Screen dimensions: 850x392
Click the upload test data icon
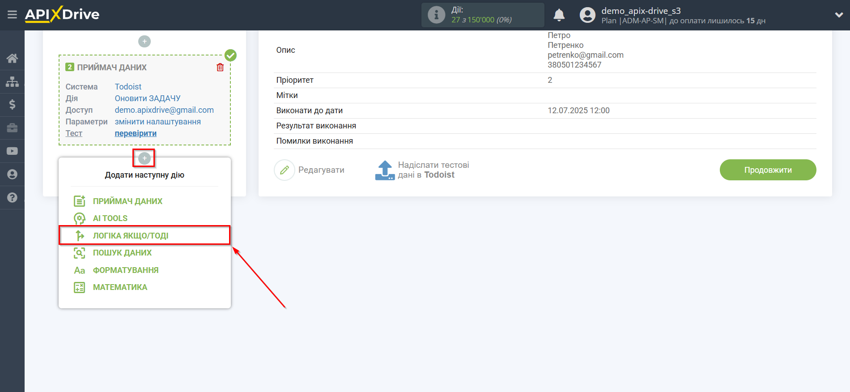(385, 170)
